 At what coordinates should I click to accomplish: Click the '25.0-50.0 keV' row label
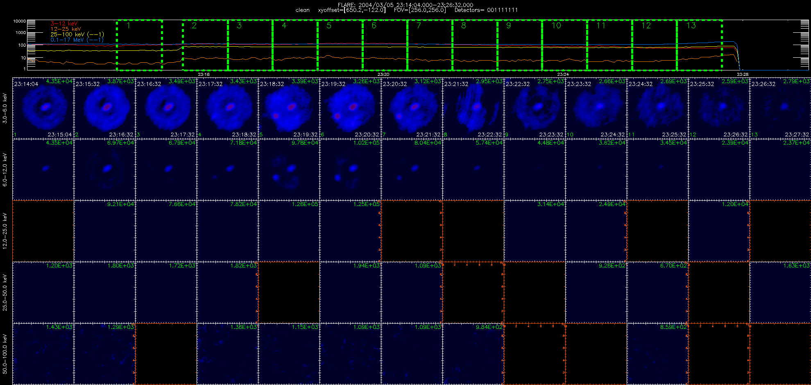(5, 292)
